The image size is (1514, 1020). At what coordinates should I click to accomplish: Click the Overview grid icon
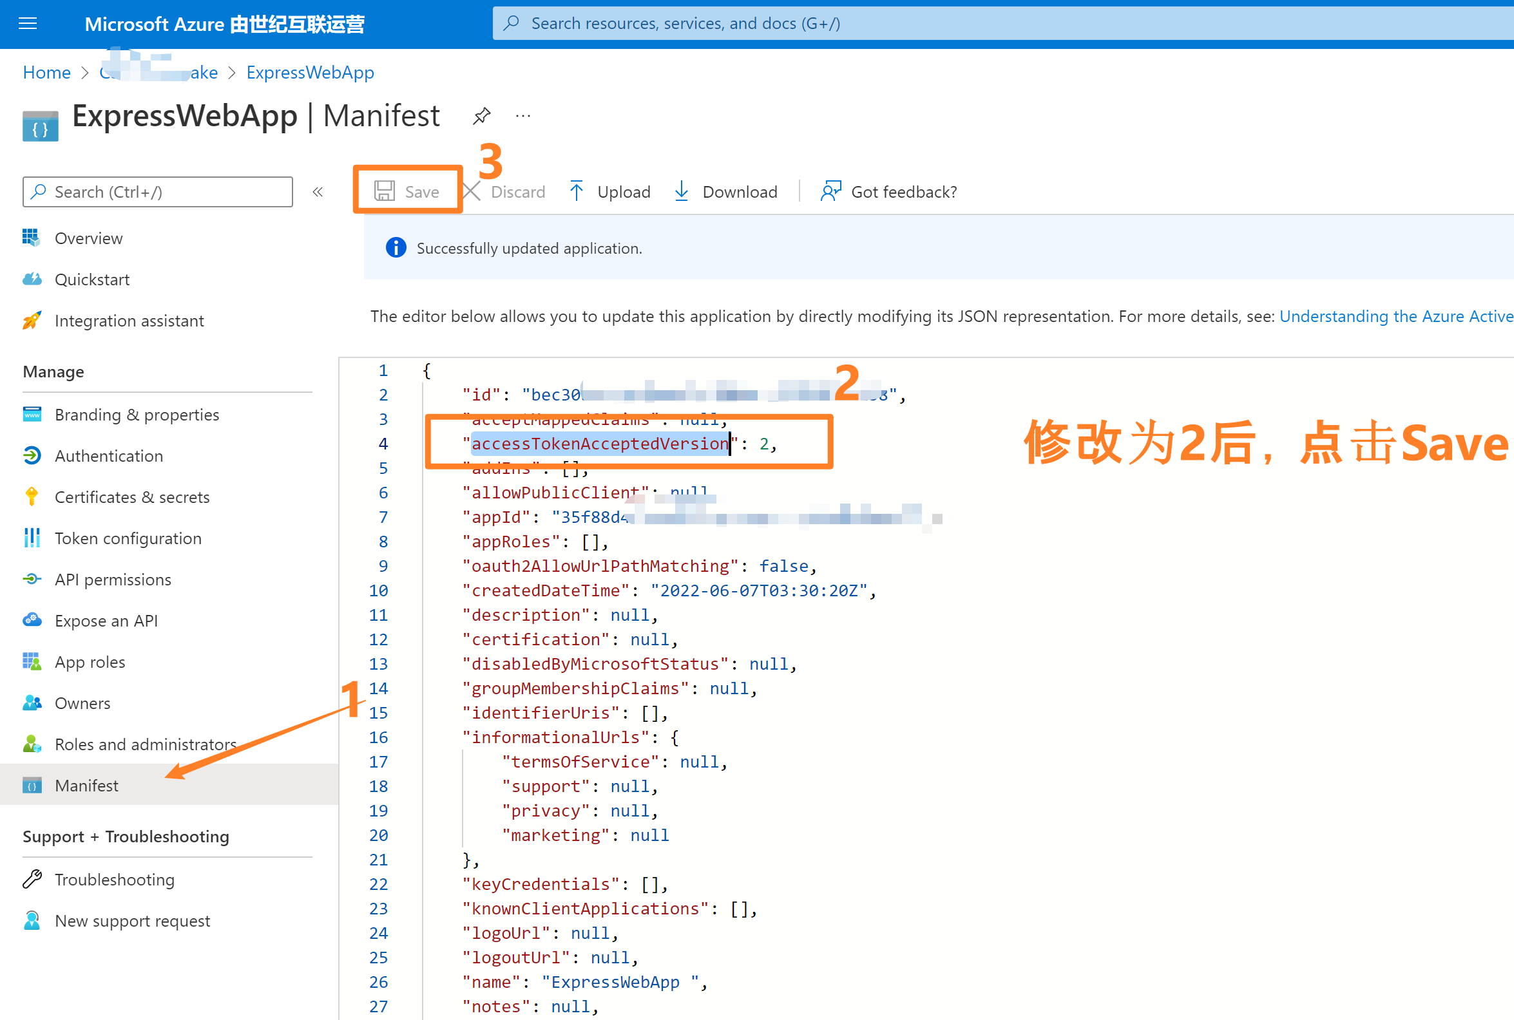[31, 238]
